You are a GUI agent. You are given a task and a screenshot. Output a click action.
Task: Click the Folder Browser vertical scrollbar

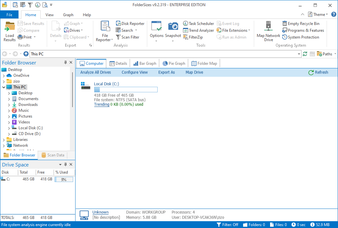click(72, 90)
